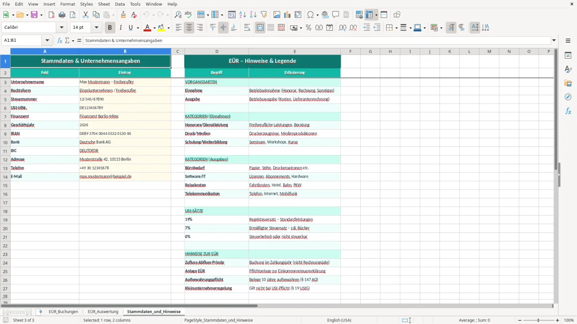The height and width of the screenshot is (324, 577).
Task: Open the Format menu
Action: pos(67,4)
